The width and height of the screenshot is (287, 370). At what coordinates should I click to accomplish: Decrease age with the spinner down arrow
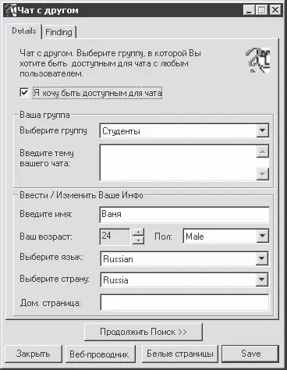pyautogui.click(x=138, y=240)
